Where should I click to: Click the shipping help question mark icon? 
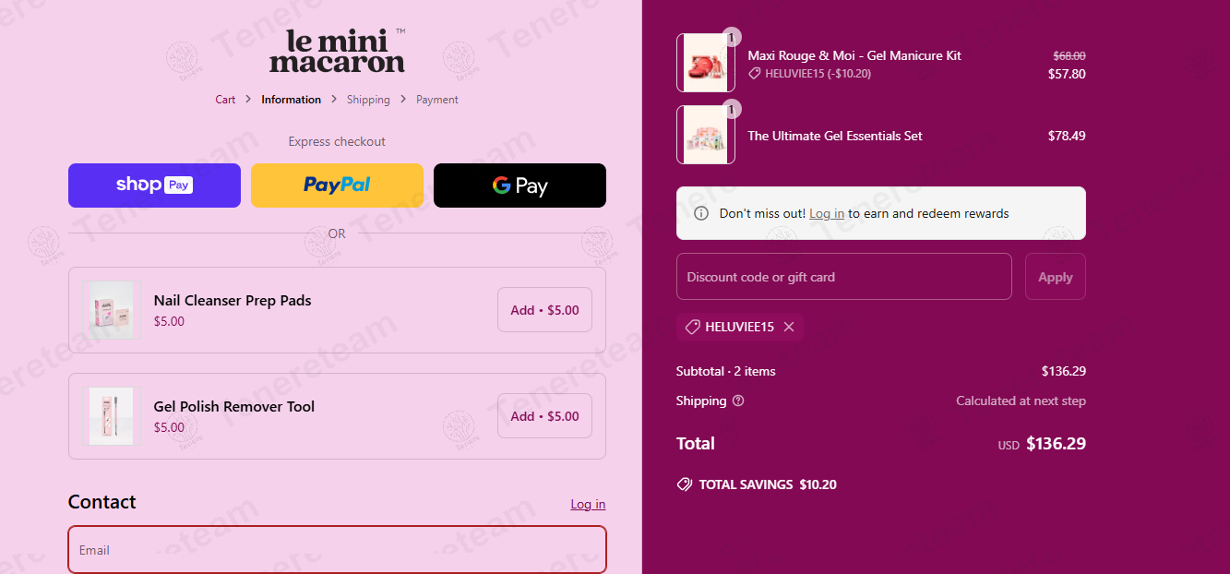click(737, 401)
